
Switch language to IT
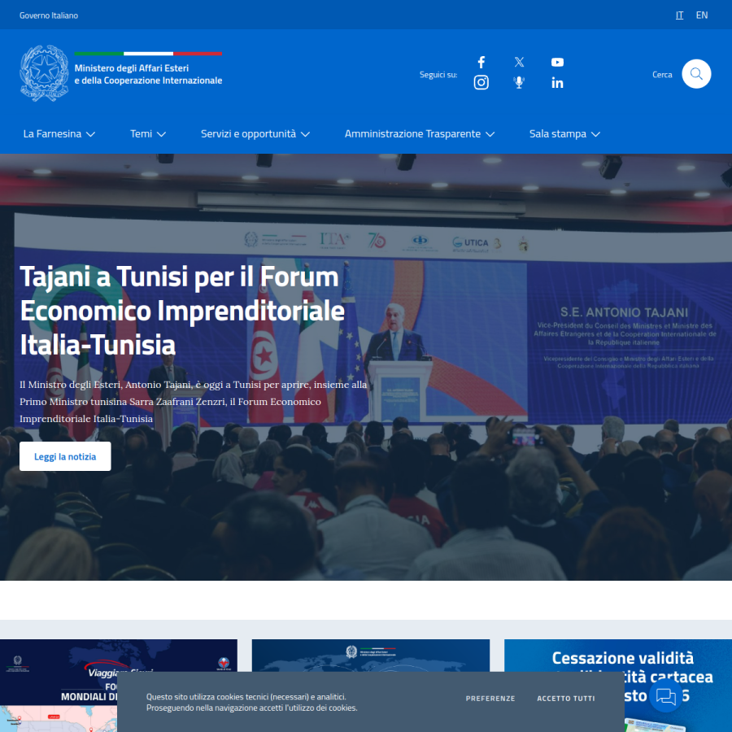pyautogui.click(x=679, y=15)
